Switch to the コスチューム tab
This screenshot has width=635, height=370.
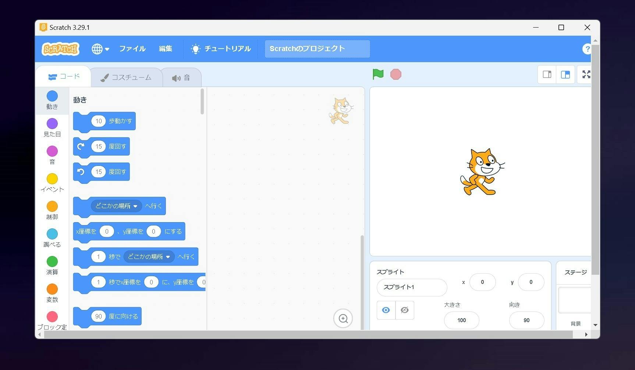126,78
